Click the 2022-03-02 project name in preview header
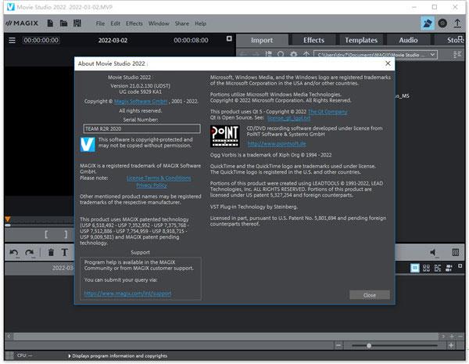 pyautogui.click(x=113, y=40)
